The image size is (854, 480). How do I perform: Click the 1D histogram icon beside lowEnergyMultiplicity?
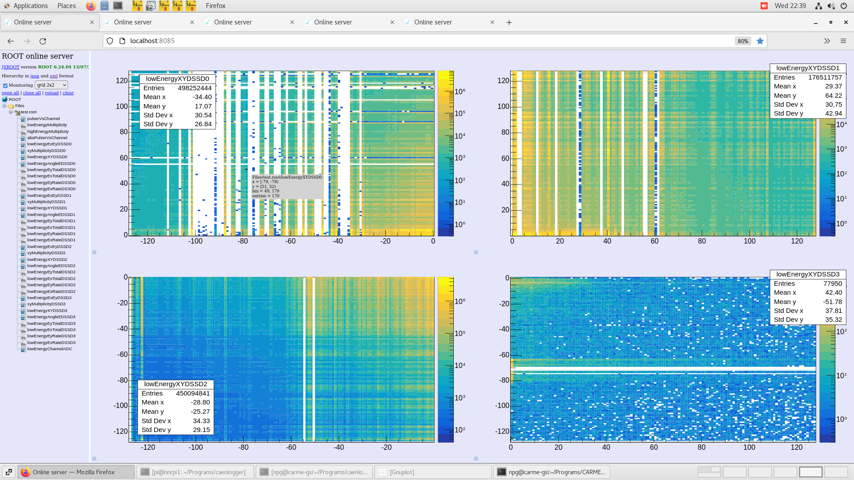click(23, 125)
